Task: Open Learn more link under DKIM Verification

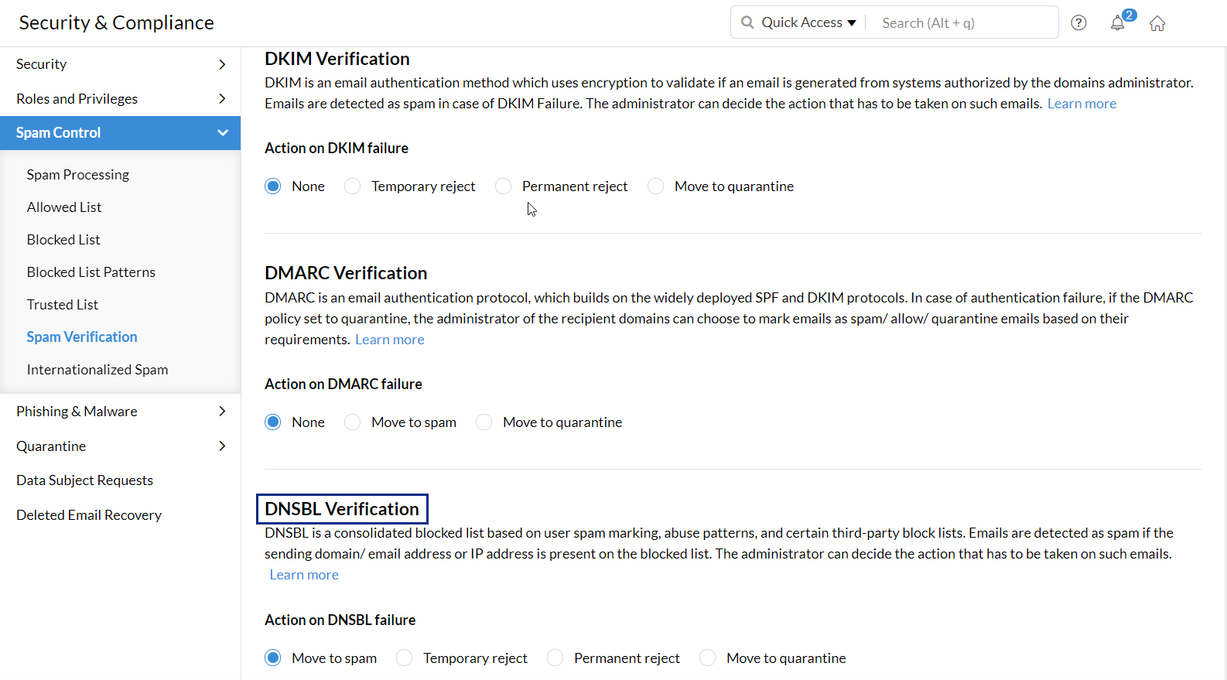Action: 1082,104
